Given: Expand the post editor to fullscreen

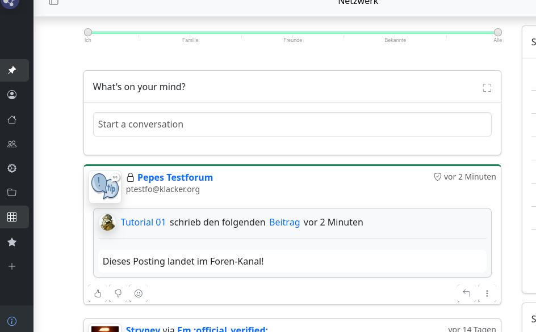Looking at the screenshot, I should point(487,88).
